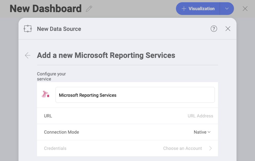
Task: Click the Credentials label
Action: 55,148
